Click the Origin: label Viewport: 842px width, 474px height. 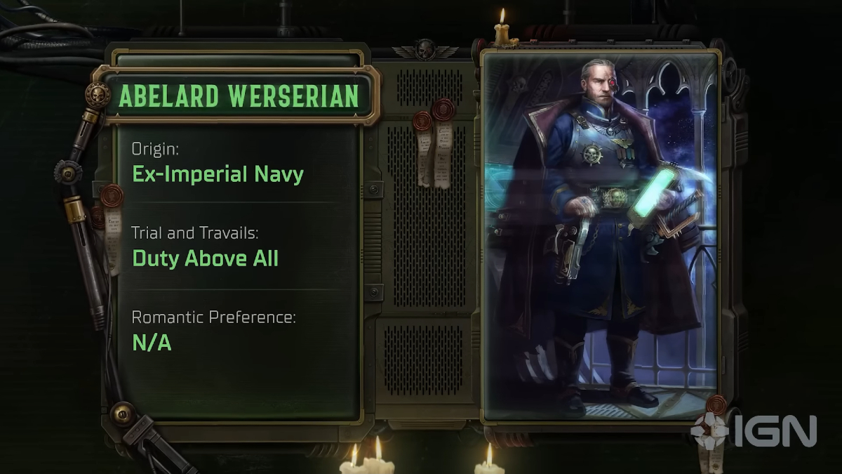pos(155,150)
